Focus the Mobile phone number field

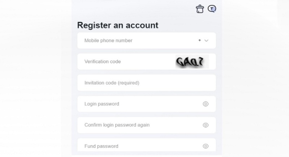pos(137,41)
